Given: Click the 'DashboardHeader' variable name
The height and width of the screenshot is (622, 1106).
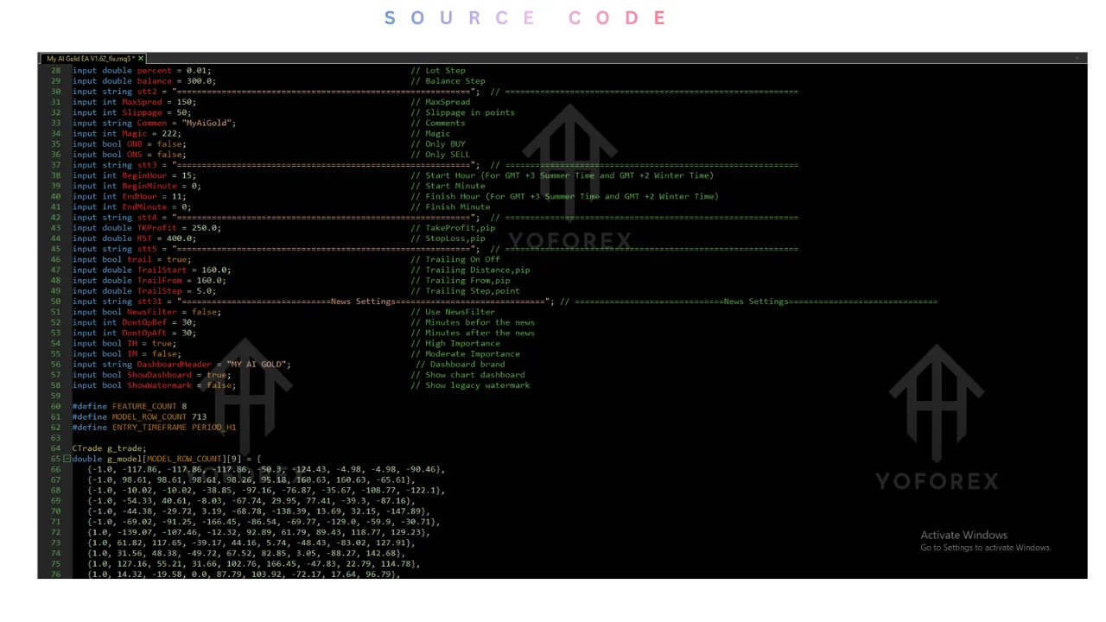Looking at the screenshot, I should tap(175, 364).
